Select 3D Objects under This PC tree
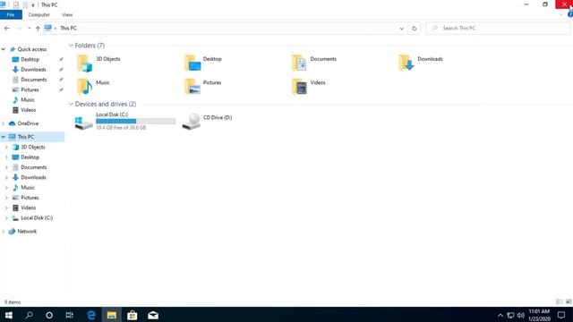 point(33,147)
